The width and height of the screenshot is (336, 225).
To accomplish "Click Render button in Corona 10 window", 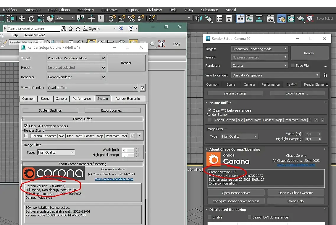I will coord(309,53).
